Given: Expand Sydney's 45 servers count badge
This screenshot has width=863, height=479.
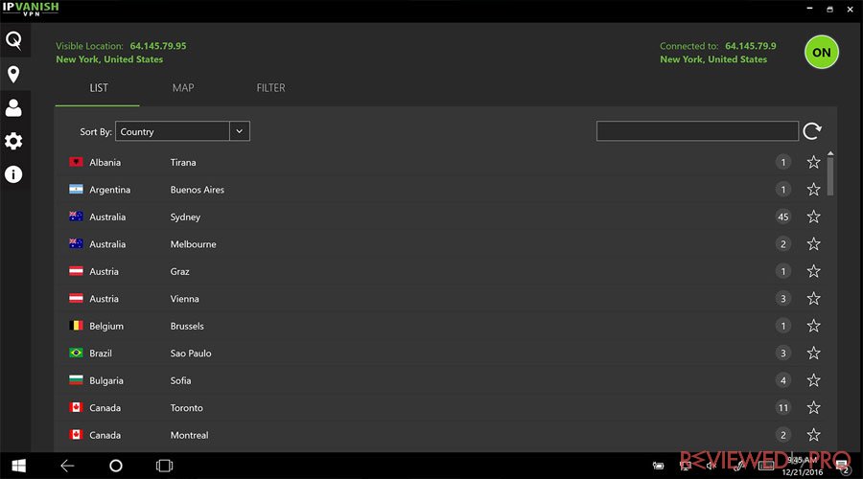Looking at the screenshot, I should (783, 217).
